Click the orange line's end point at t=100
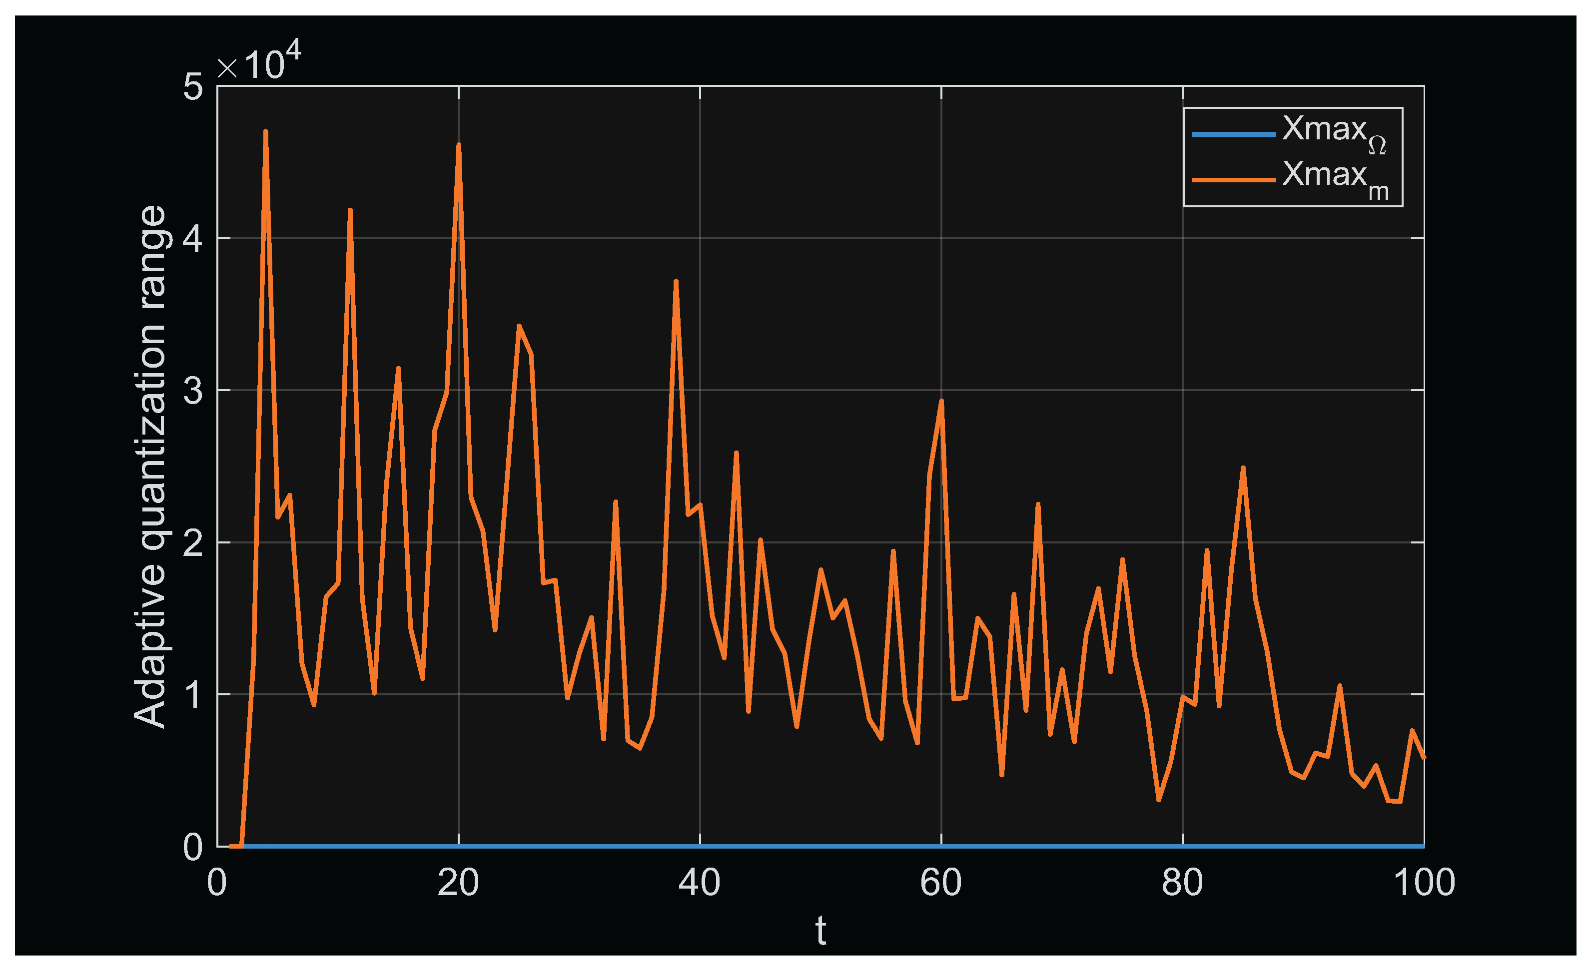Viewport: 1591px width, 969px height. (x=1423, y=757)
